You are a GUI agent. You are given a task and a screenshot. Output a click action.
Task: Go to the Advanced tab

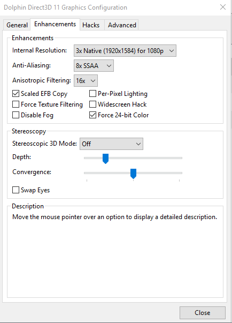122,25
